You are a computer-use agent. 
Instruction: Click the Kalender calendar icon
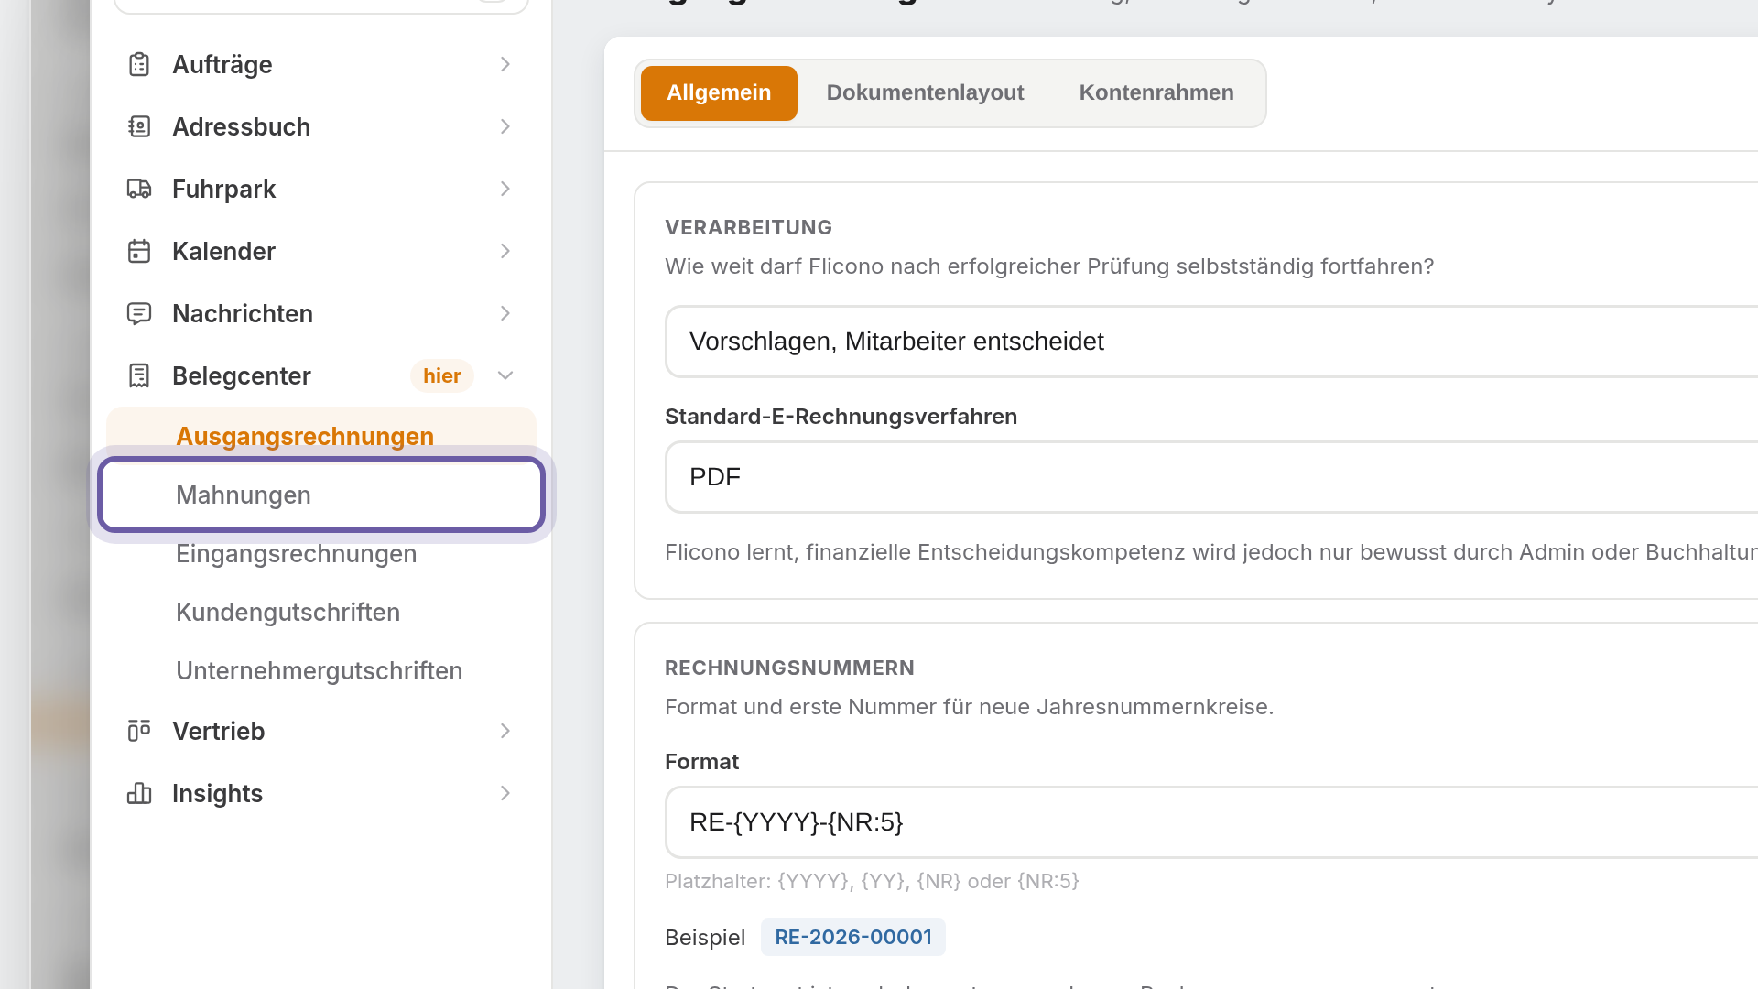(x=139, y=251)
